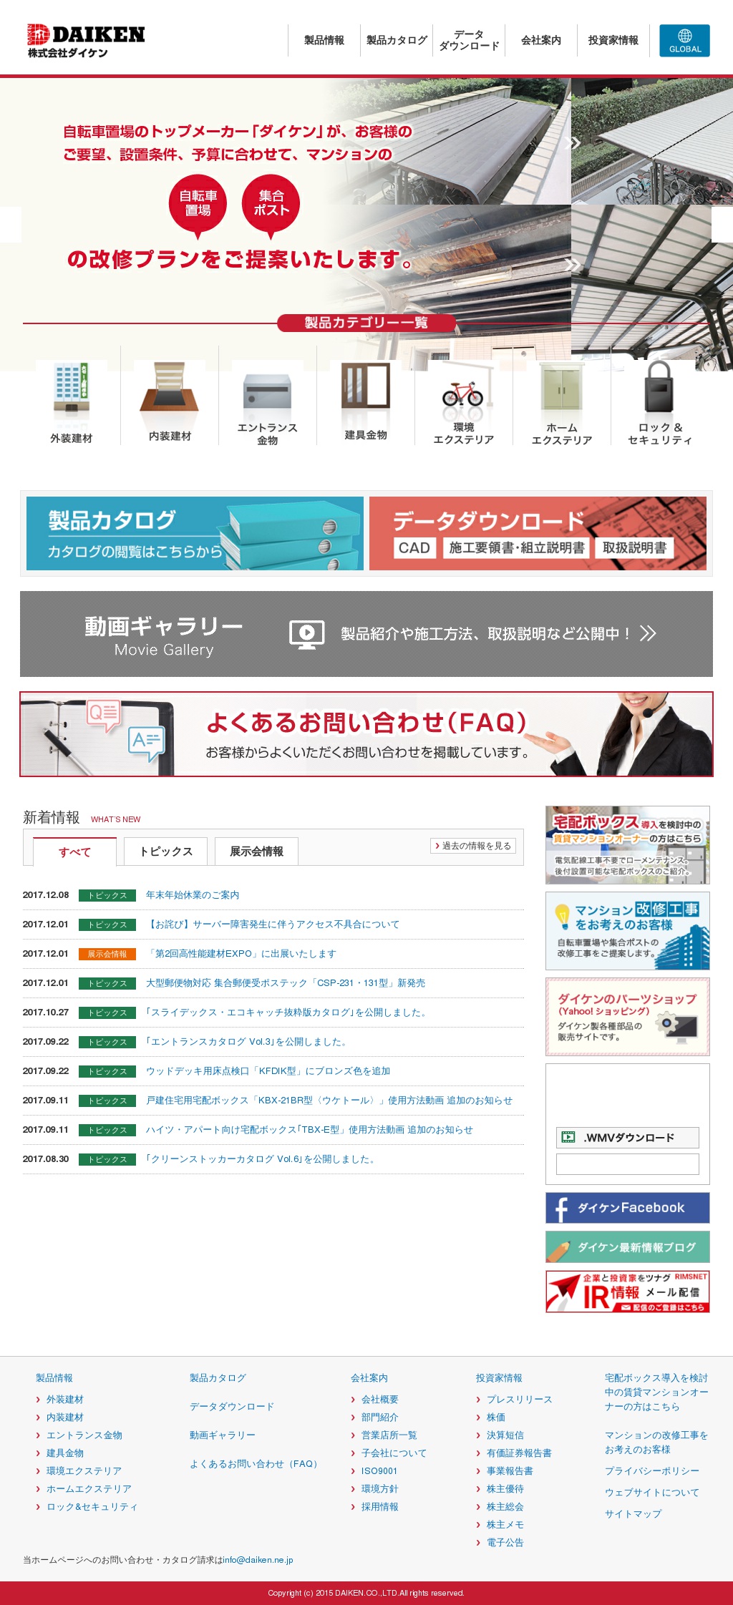Open マンション改修工事 side banner
733x1605 pixels.
click(628, 931)
